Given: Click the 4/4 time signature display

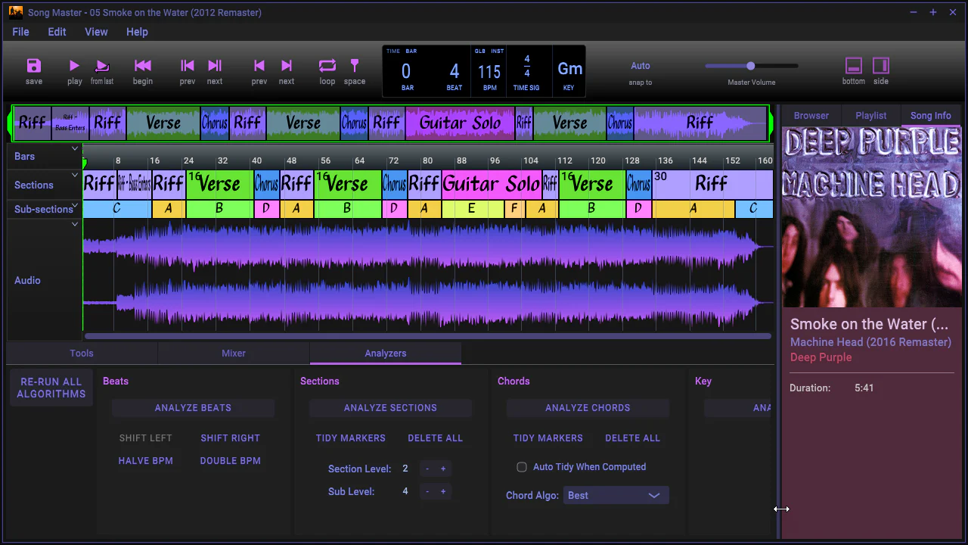Looking at the screenshot, I should 527,66.
